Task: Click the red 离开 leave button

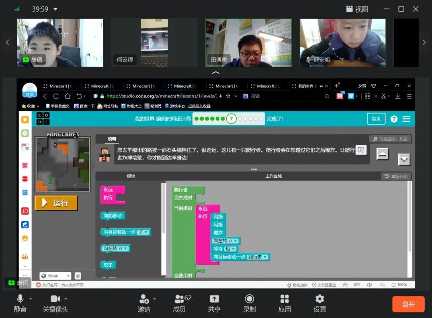Action: pos(408,304)
